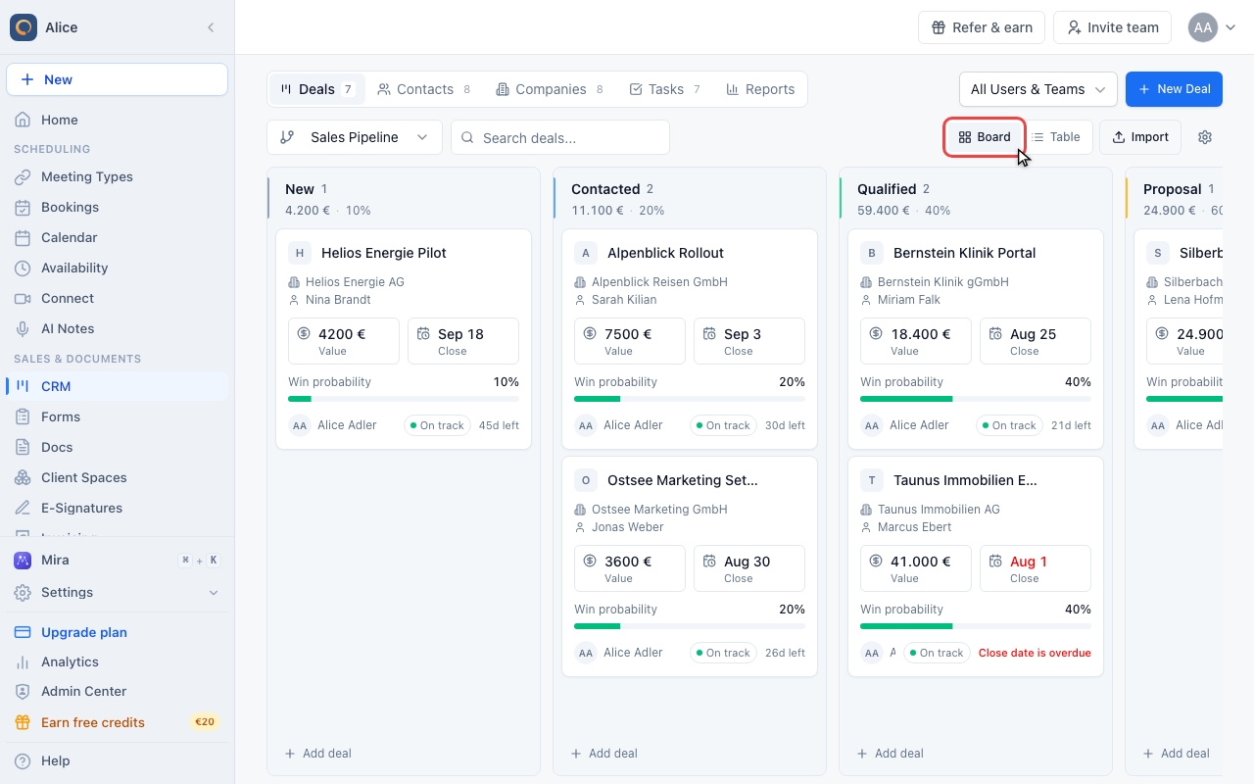Go to Meeting Types in sidebar
1254x784 pixels.
pos(118,176)
